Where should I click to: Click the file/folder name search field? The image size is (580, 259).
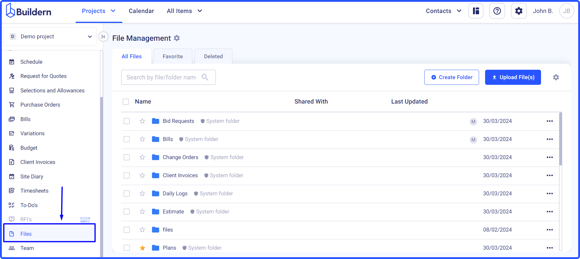tap(162, 77)
